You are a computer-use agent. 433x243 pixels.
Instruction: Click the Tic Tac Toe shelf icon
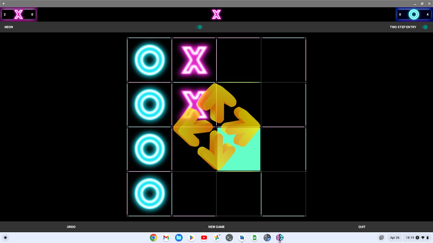[x=280, y=238]
